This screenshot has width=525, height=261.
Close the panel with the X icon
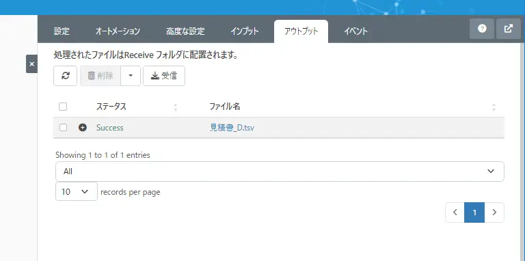click(x=32, y=64)
